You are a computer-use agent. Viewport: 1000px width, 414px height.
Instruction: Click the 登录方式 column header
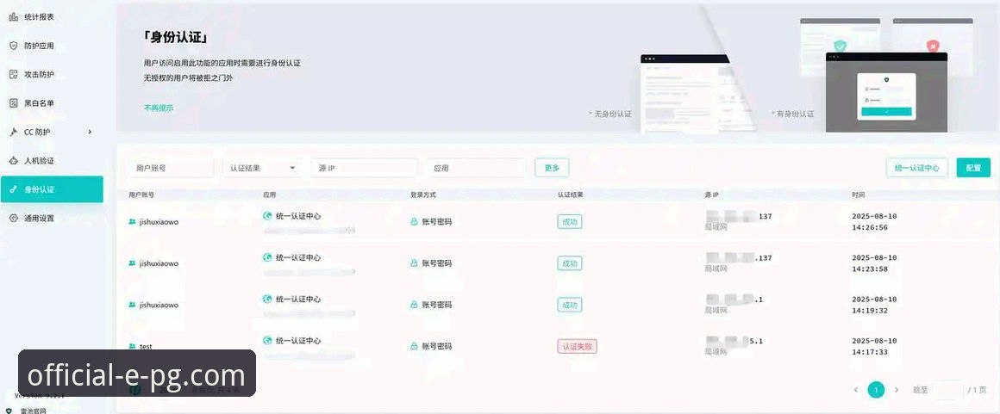423,195
